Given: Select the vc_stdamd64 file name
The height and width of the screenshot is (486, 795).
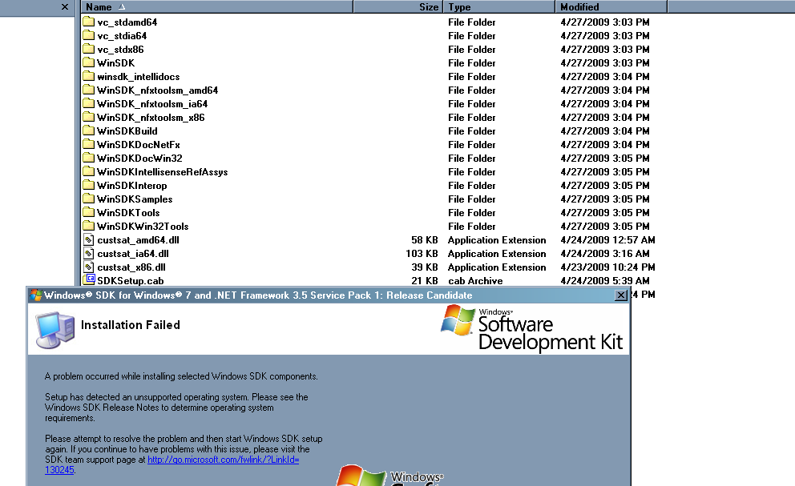Looking at the screenshot, I should click(x=127, y=22).
